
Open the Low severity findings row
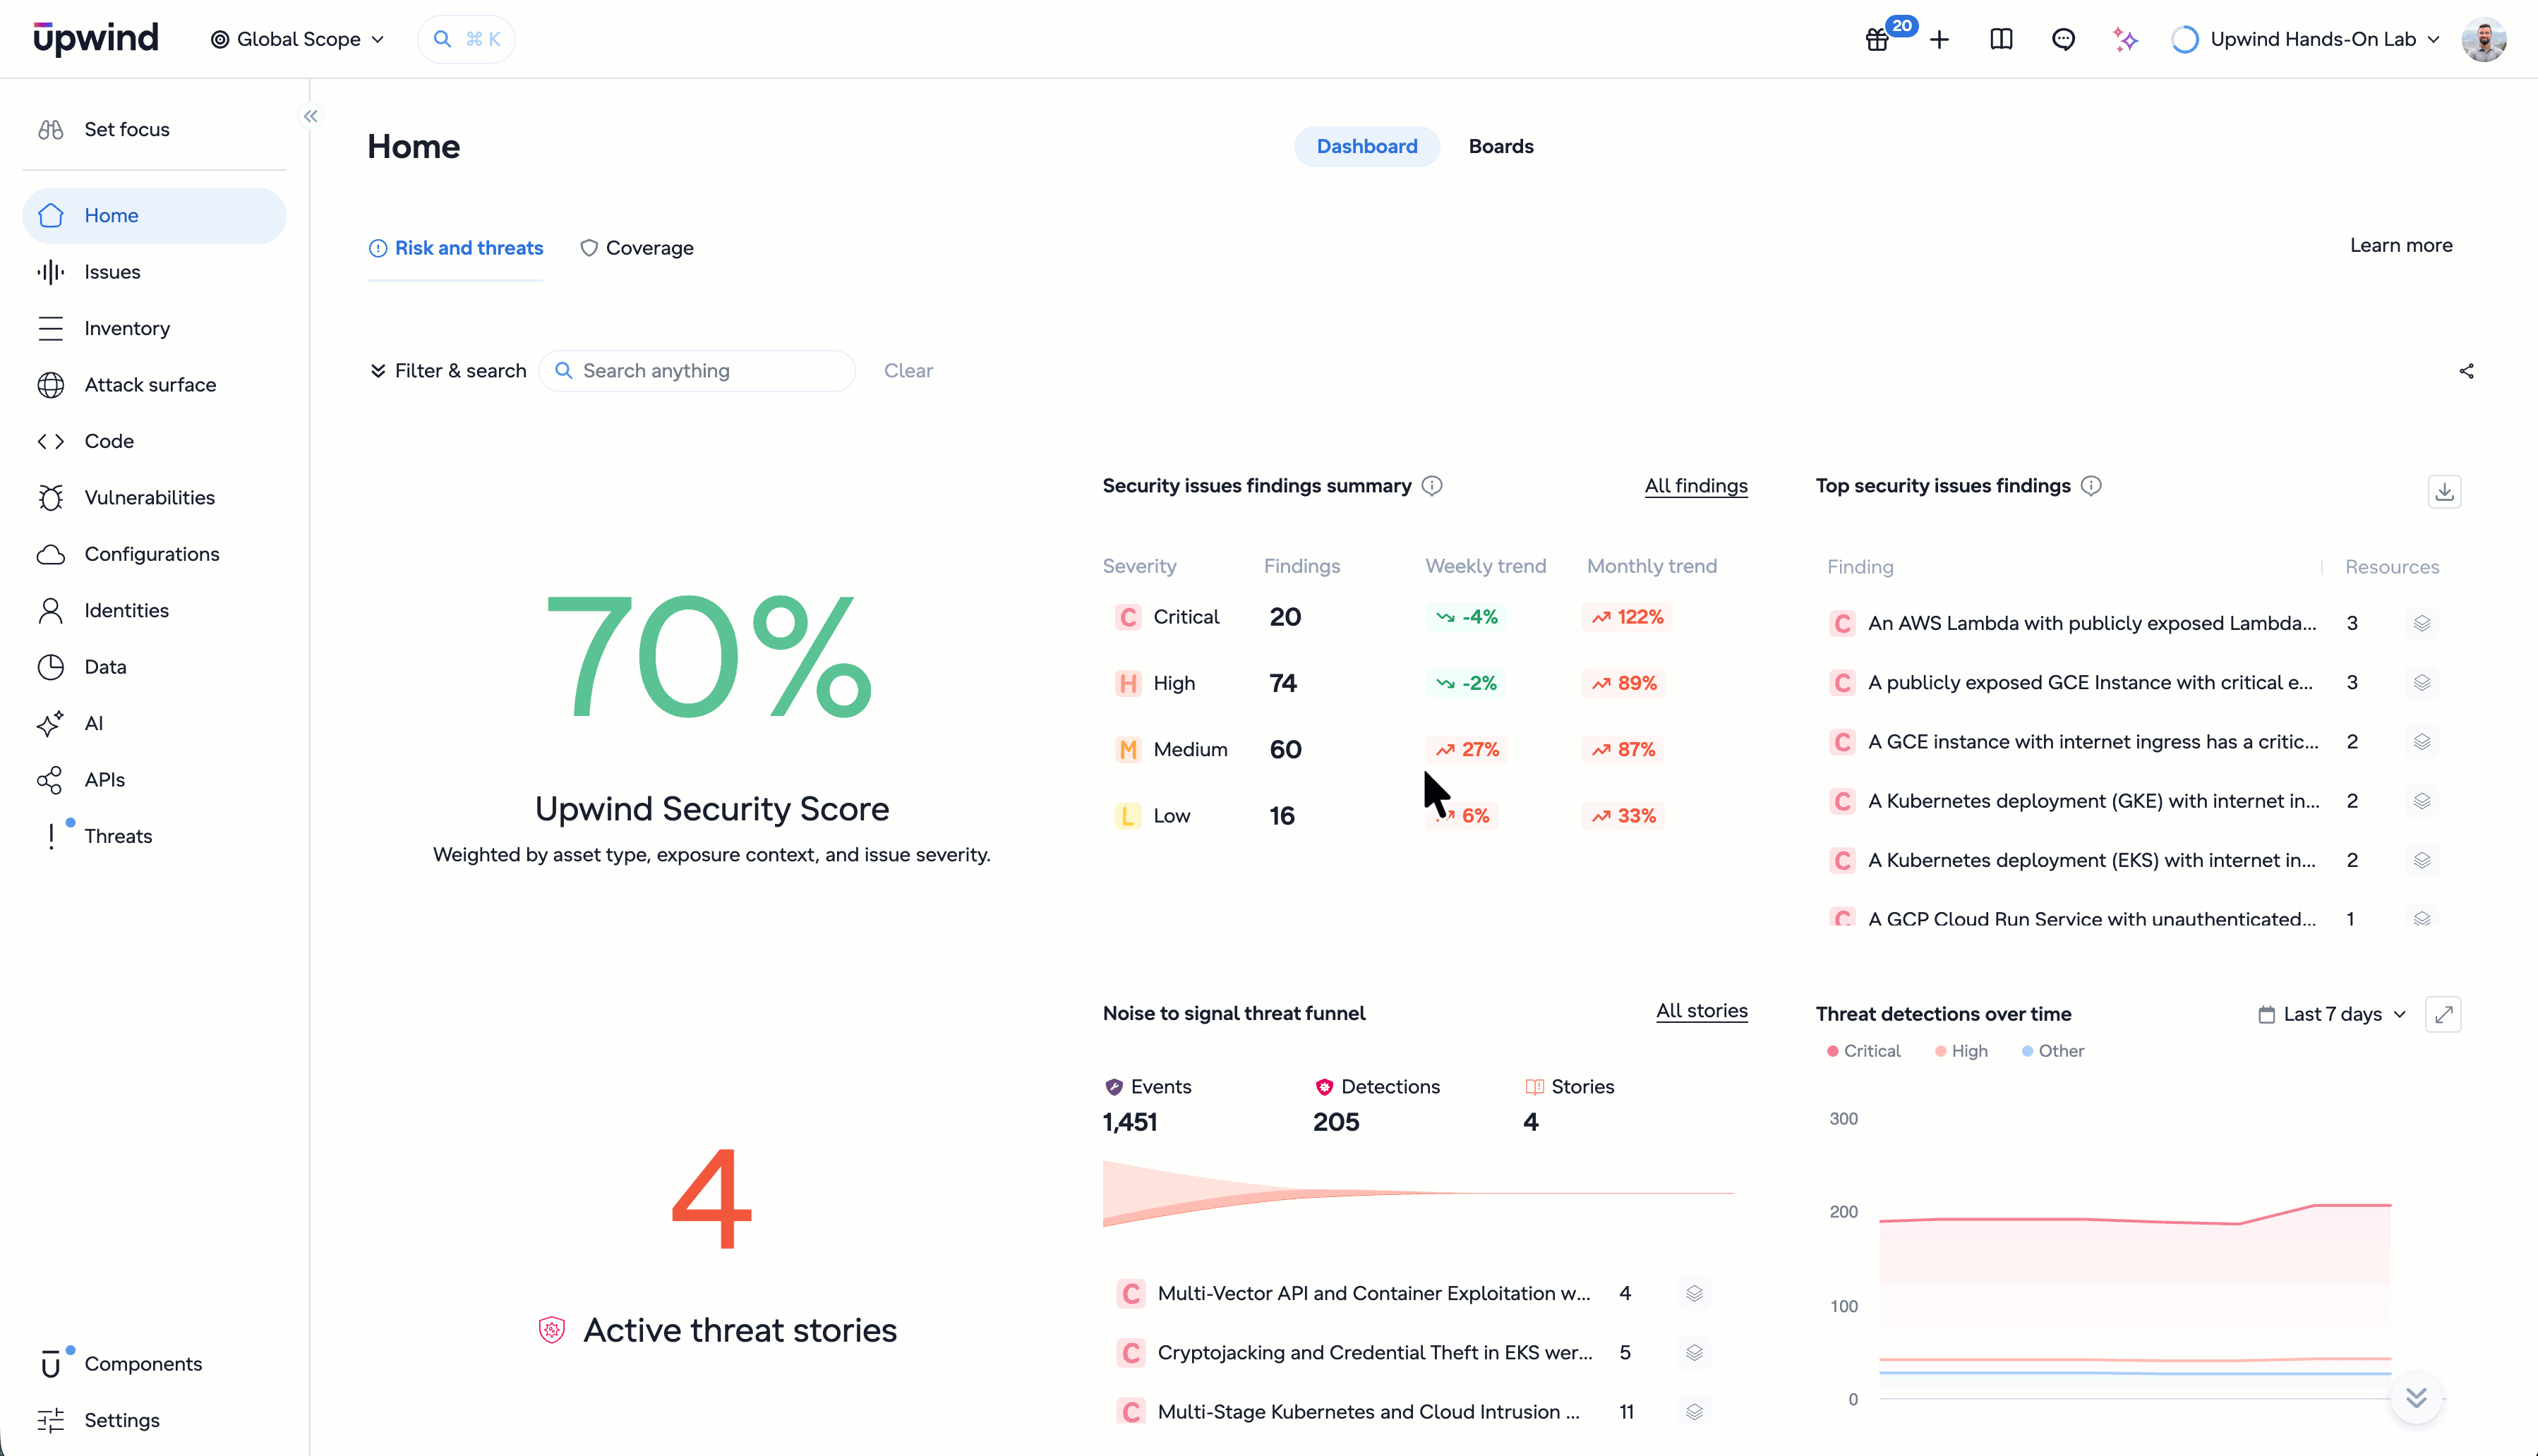pos(1424,816)
